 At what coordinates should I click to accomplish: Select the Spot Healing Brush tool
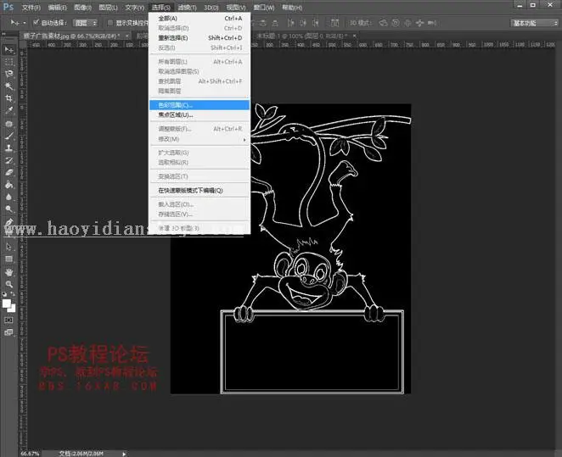(x=9, y=124)
